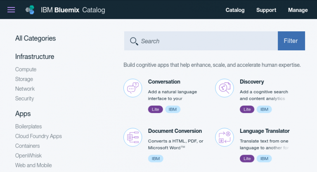Click the IBM Bluemix logo icon
The height and width of the screenshot is (172, 317).
click(x=30, y=10)
